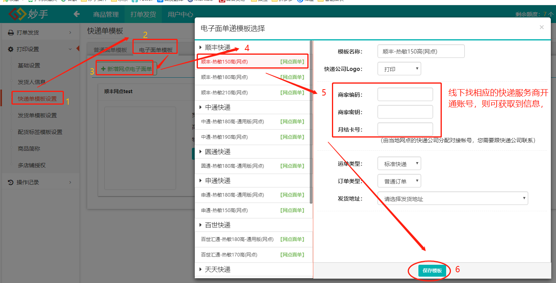Click the 商家密钥 input field
556x283 pixels.
[405, 112]
